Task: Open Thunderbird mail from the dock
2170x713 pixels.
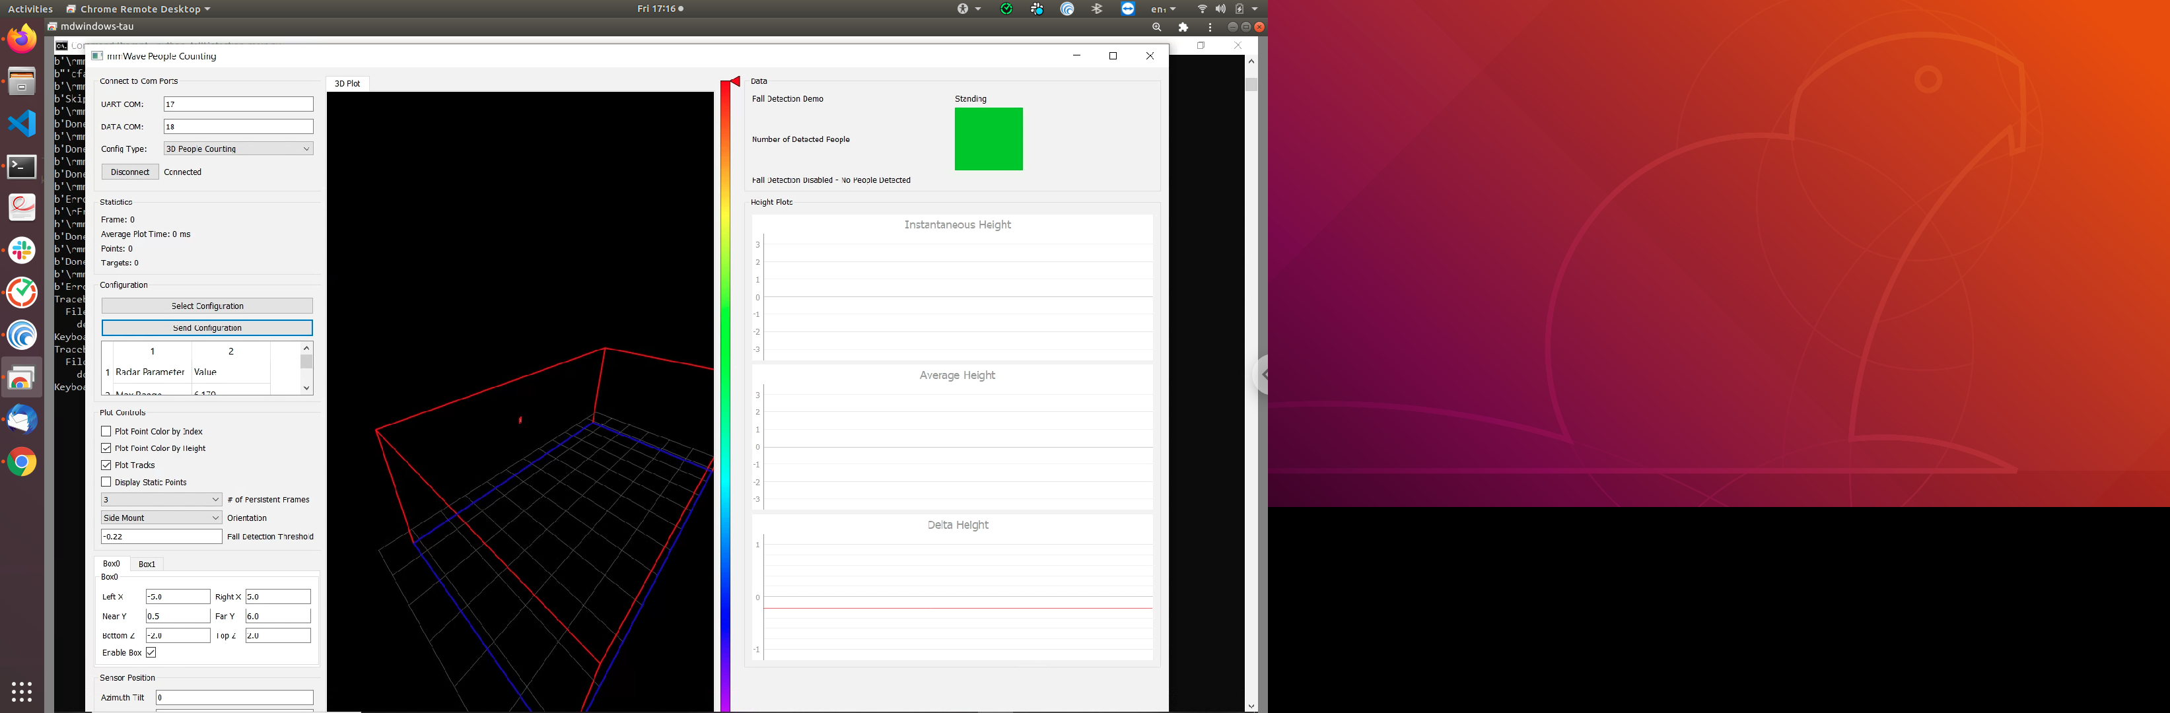Action: (22, 420)
